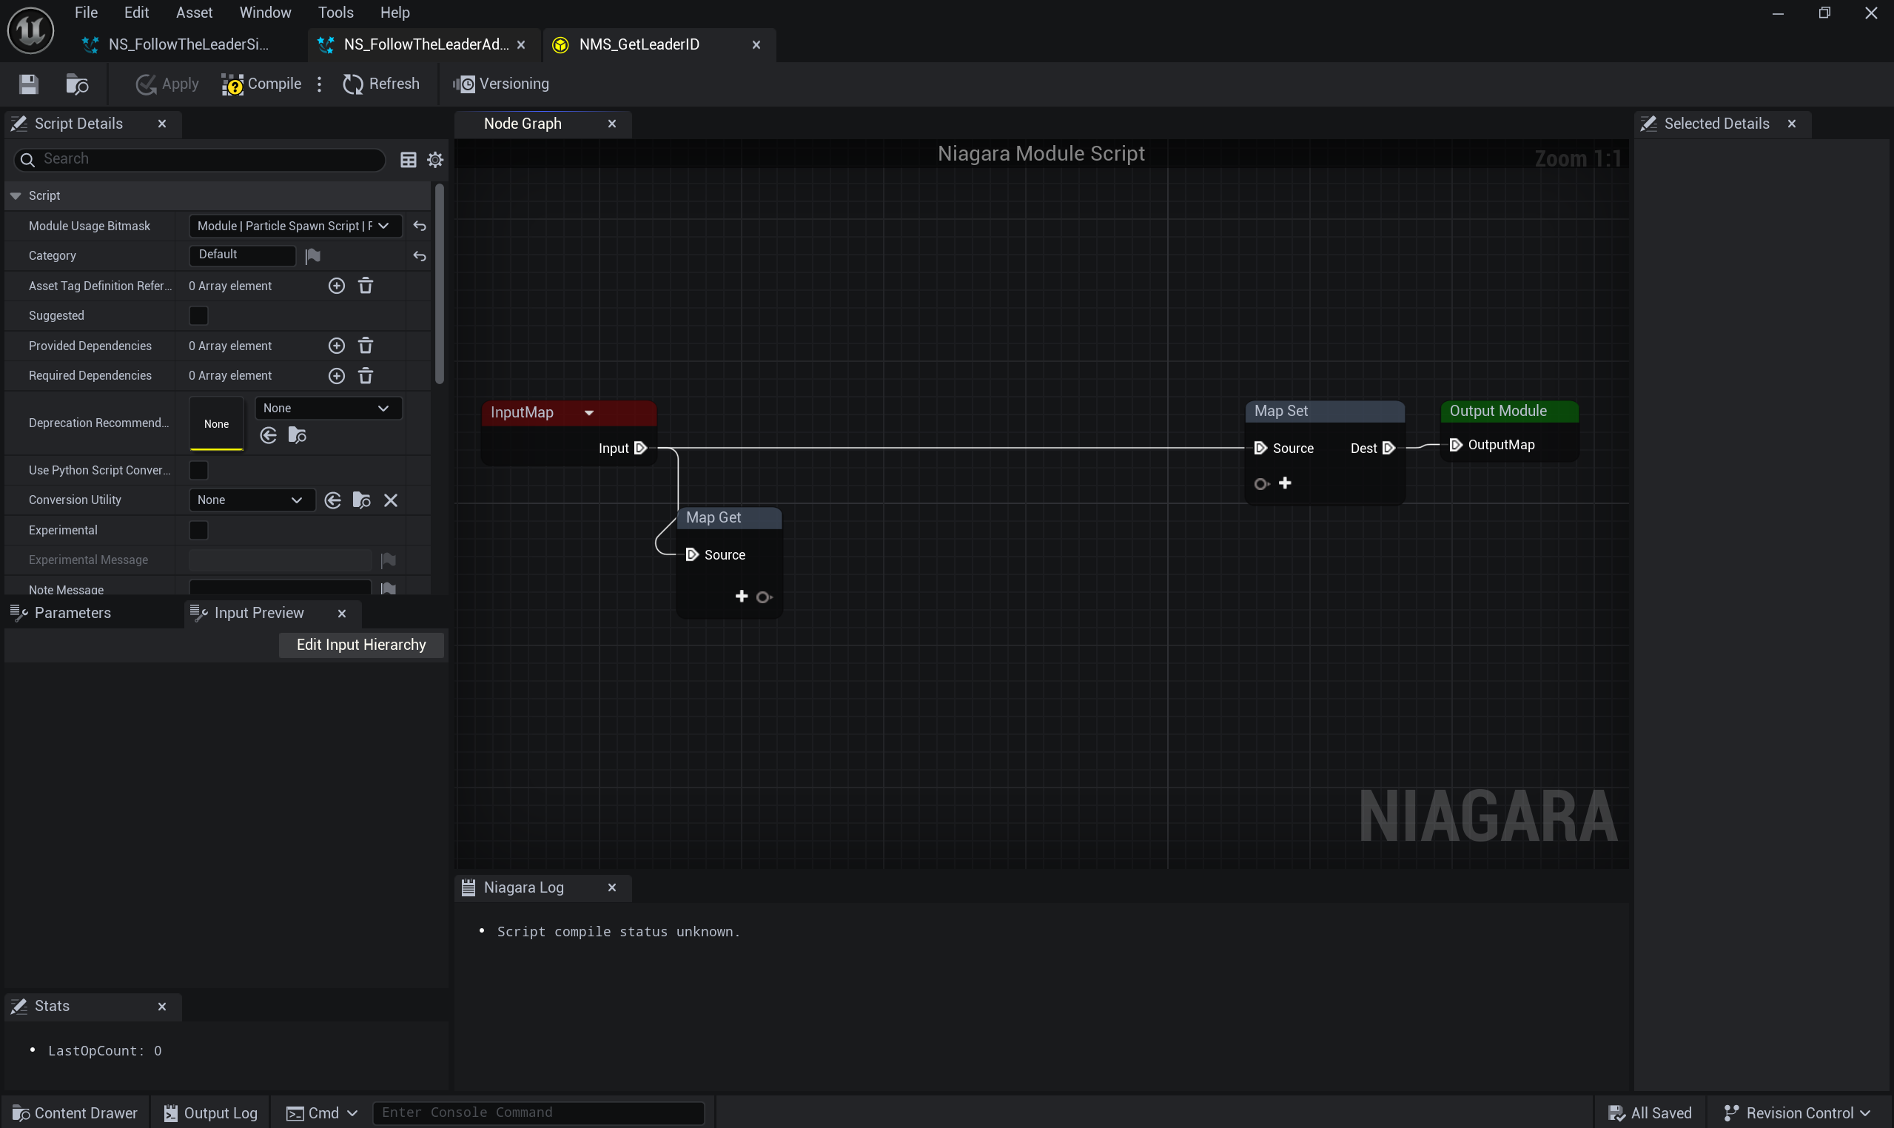Viewport: 1894px width, 1128px height.
Task: Open the Content Drawer
Action: pos(75,1113)
